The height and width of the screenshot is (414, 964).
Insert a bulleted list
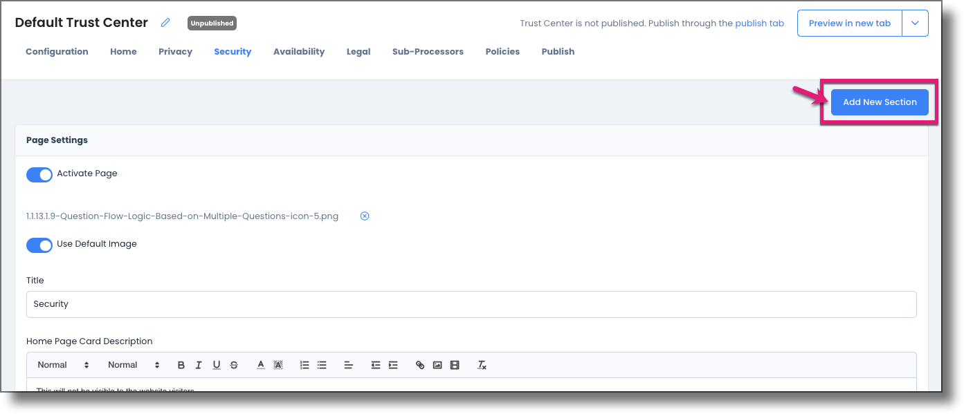322,365
